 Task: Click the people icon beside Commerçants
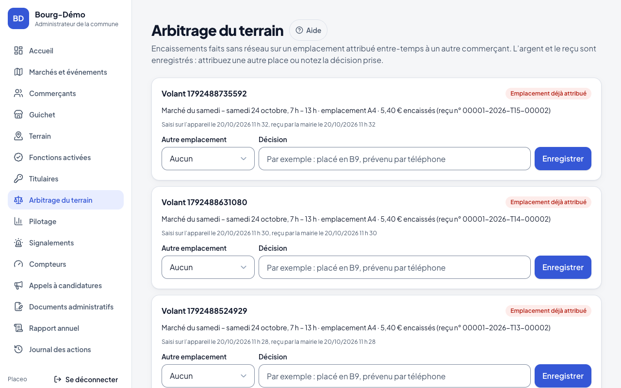click(18, 93)
